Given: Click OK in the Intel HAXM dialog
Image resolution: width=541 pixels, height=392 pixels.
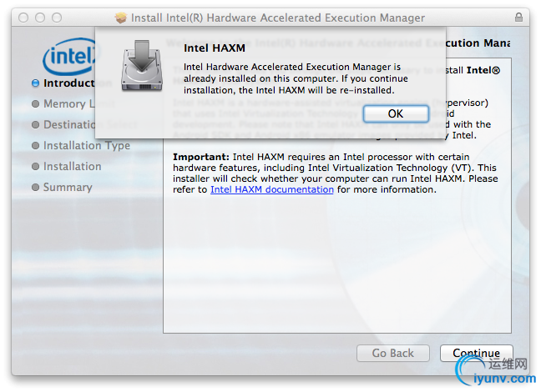Looking at the screenshot, I should (x=396, y=113).
